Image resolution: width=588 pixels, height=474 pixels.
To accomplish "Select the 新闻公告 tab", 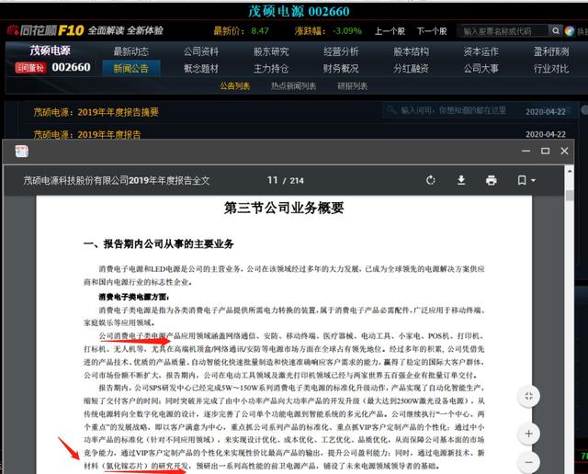I will (x=131, y=68).
